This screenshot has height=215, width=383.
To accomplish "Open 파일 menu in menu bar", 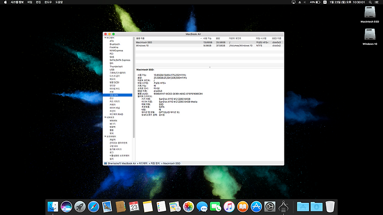I will click(x=30, y=2).
